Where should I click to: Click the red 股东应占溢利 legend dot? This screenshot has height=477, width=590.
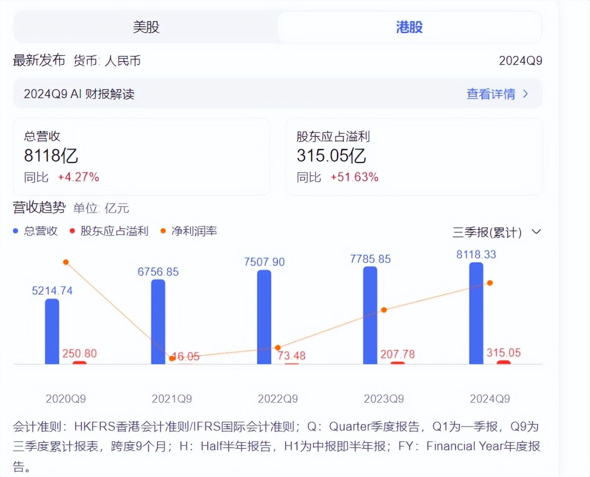tap(72, 231)
